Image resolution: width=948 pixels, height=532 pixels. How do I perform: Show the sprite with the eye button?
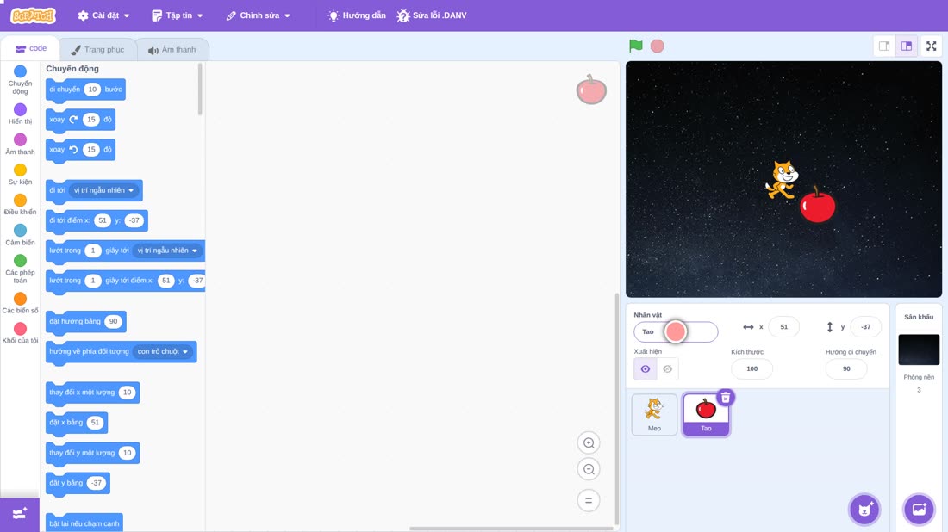point(646,369)
